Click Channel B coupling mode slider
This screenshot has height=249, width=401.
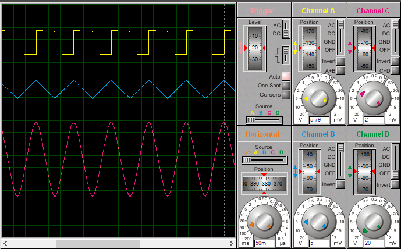point(340,161)
